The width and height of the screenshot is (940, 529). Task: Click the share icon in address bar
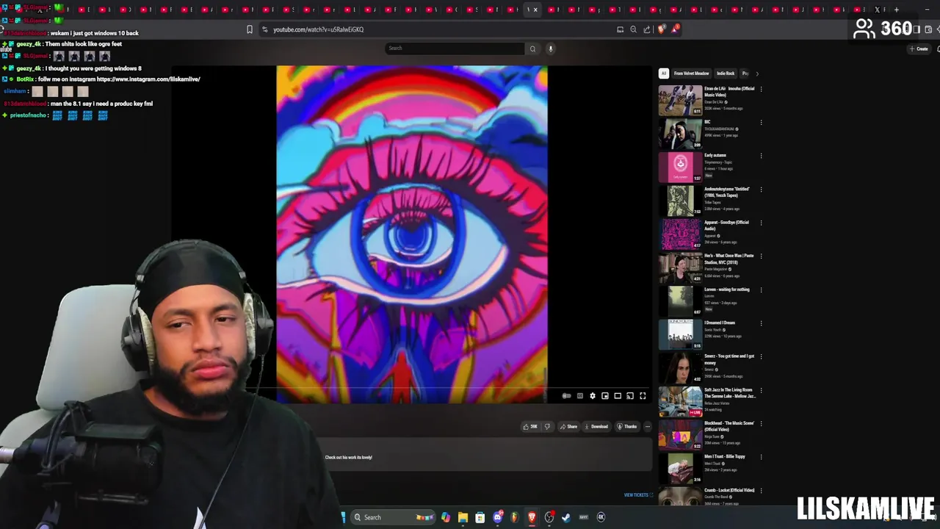point(647,29)
